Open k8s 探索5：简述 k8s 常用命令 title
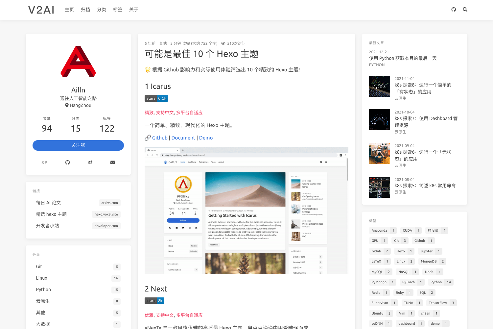This screenshot has height=329, width=493. coord(425,186)
